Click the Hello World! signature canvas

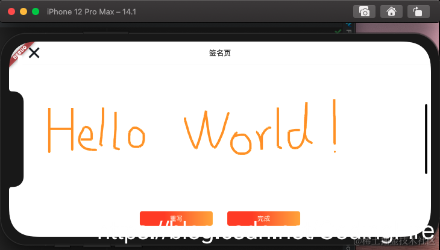coord(220,136)
